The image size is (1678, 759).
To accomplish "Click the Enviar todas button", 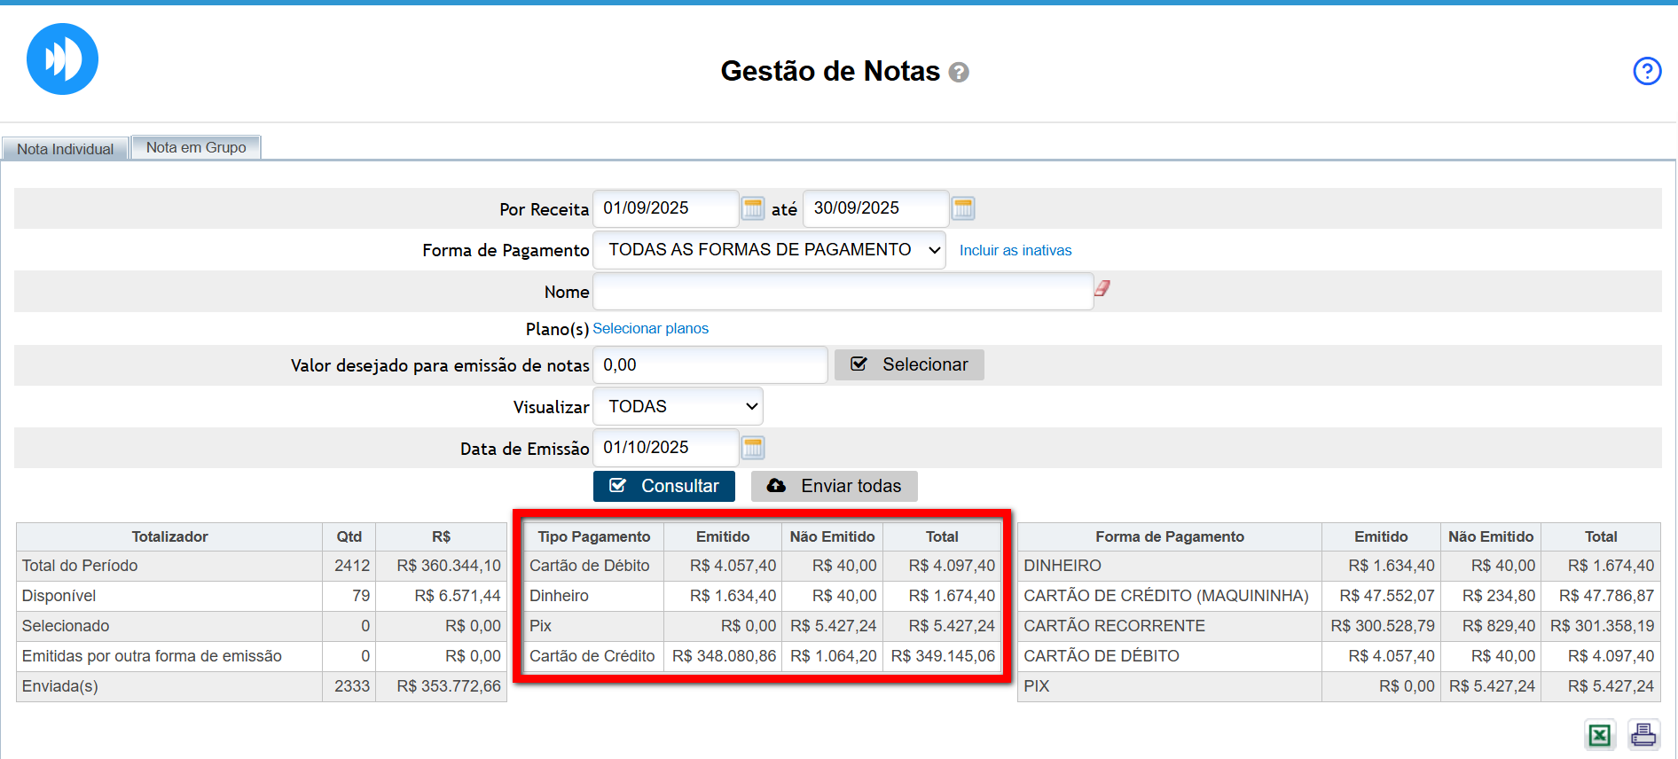I will tap(834, 486).
